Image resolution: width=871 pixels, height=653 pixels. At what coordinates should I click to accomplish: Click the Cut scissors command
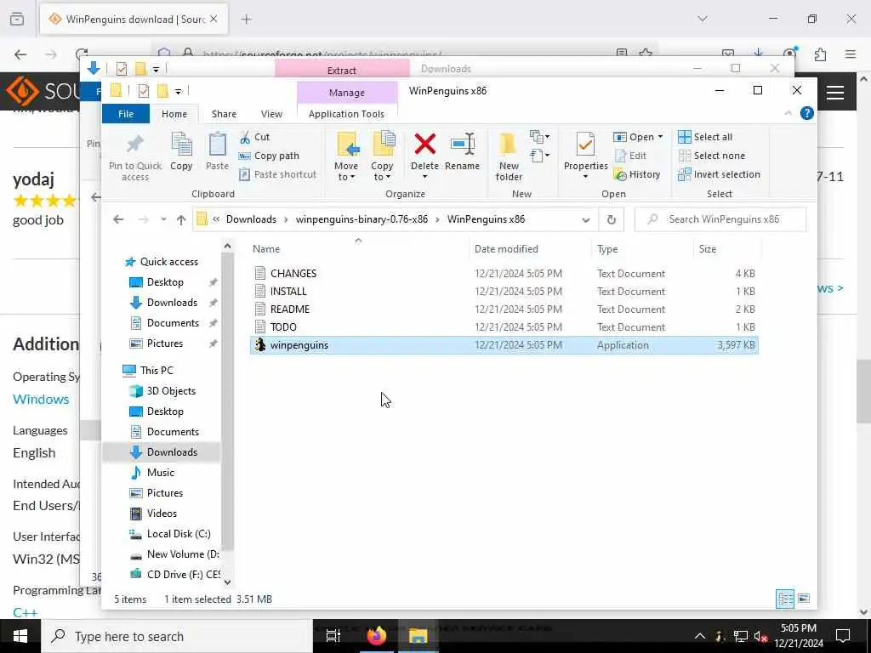pos(254,137)
